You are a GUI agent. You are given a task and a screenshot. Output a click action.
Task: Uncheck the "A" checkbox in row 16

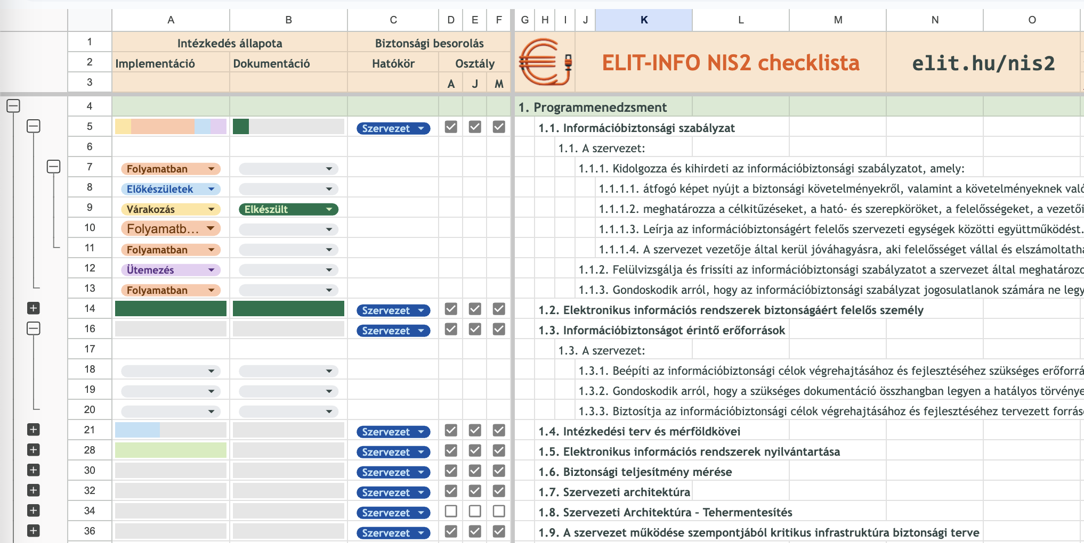click(x=450, y=328)
